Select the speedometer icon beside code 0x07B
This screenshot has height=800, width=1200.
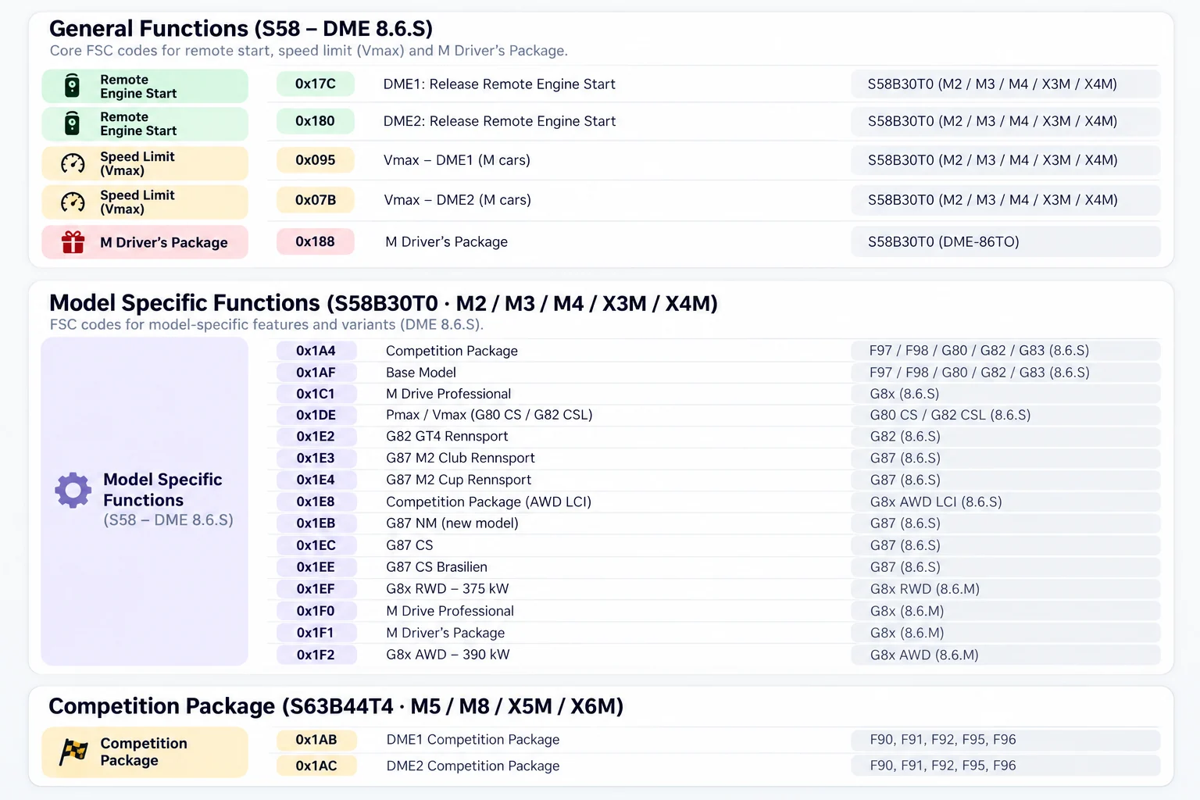pos(73,202)
